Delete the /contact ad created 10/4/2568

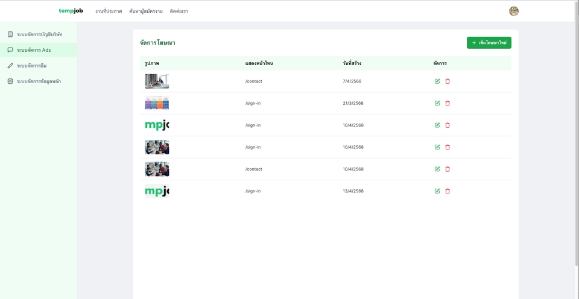point(448,169)
